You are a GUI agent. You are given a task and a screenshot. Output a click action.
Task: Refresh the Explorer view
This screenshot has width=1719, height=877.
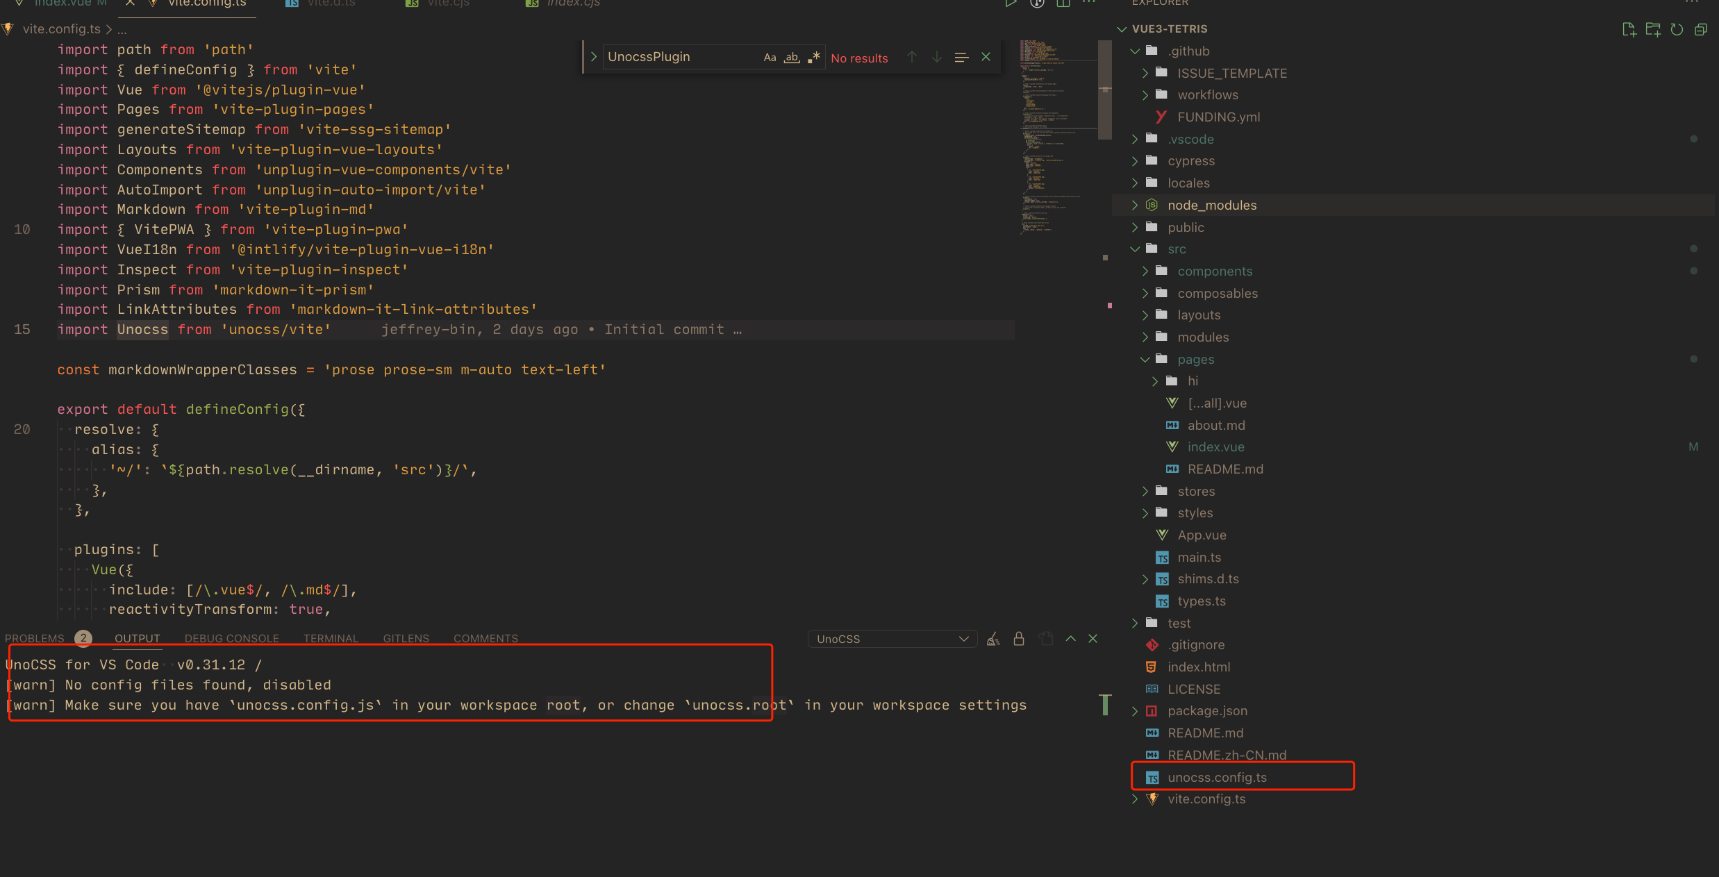1677,29
